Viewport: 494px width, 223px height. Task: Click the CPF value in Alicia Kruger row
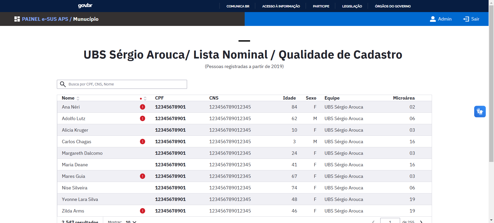pos(170,130)
